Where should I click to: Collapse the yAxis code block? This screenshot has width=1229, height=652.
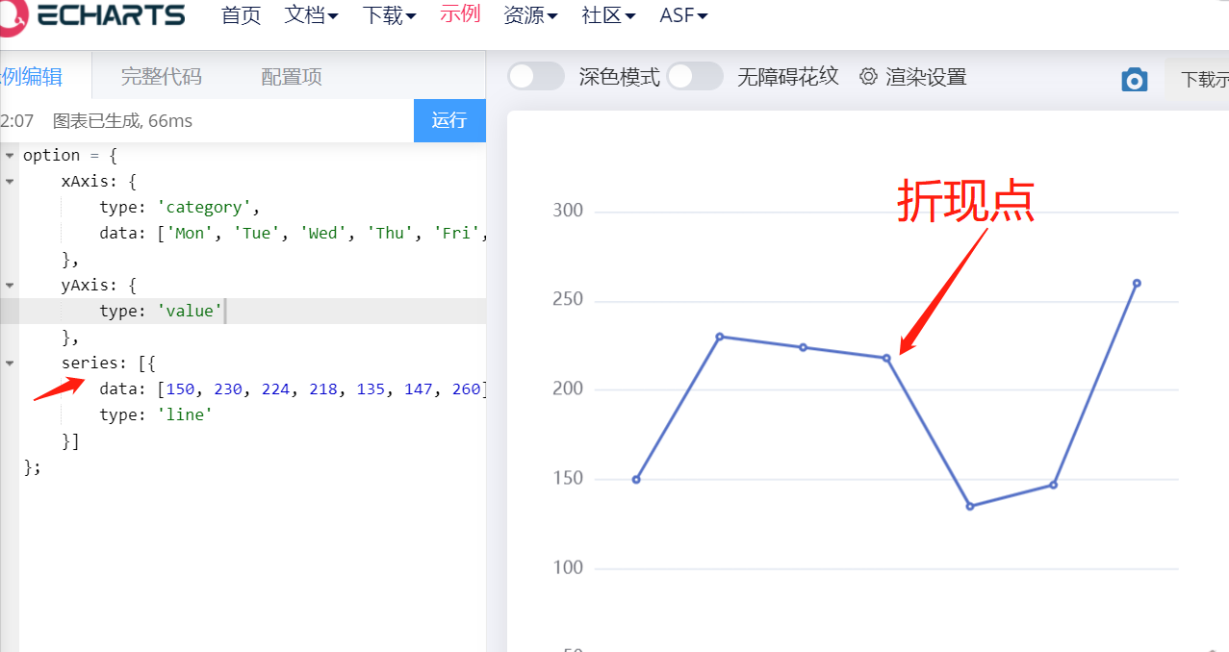[9, 285]
